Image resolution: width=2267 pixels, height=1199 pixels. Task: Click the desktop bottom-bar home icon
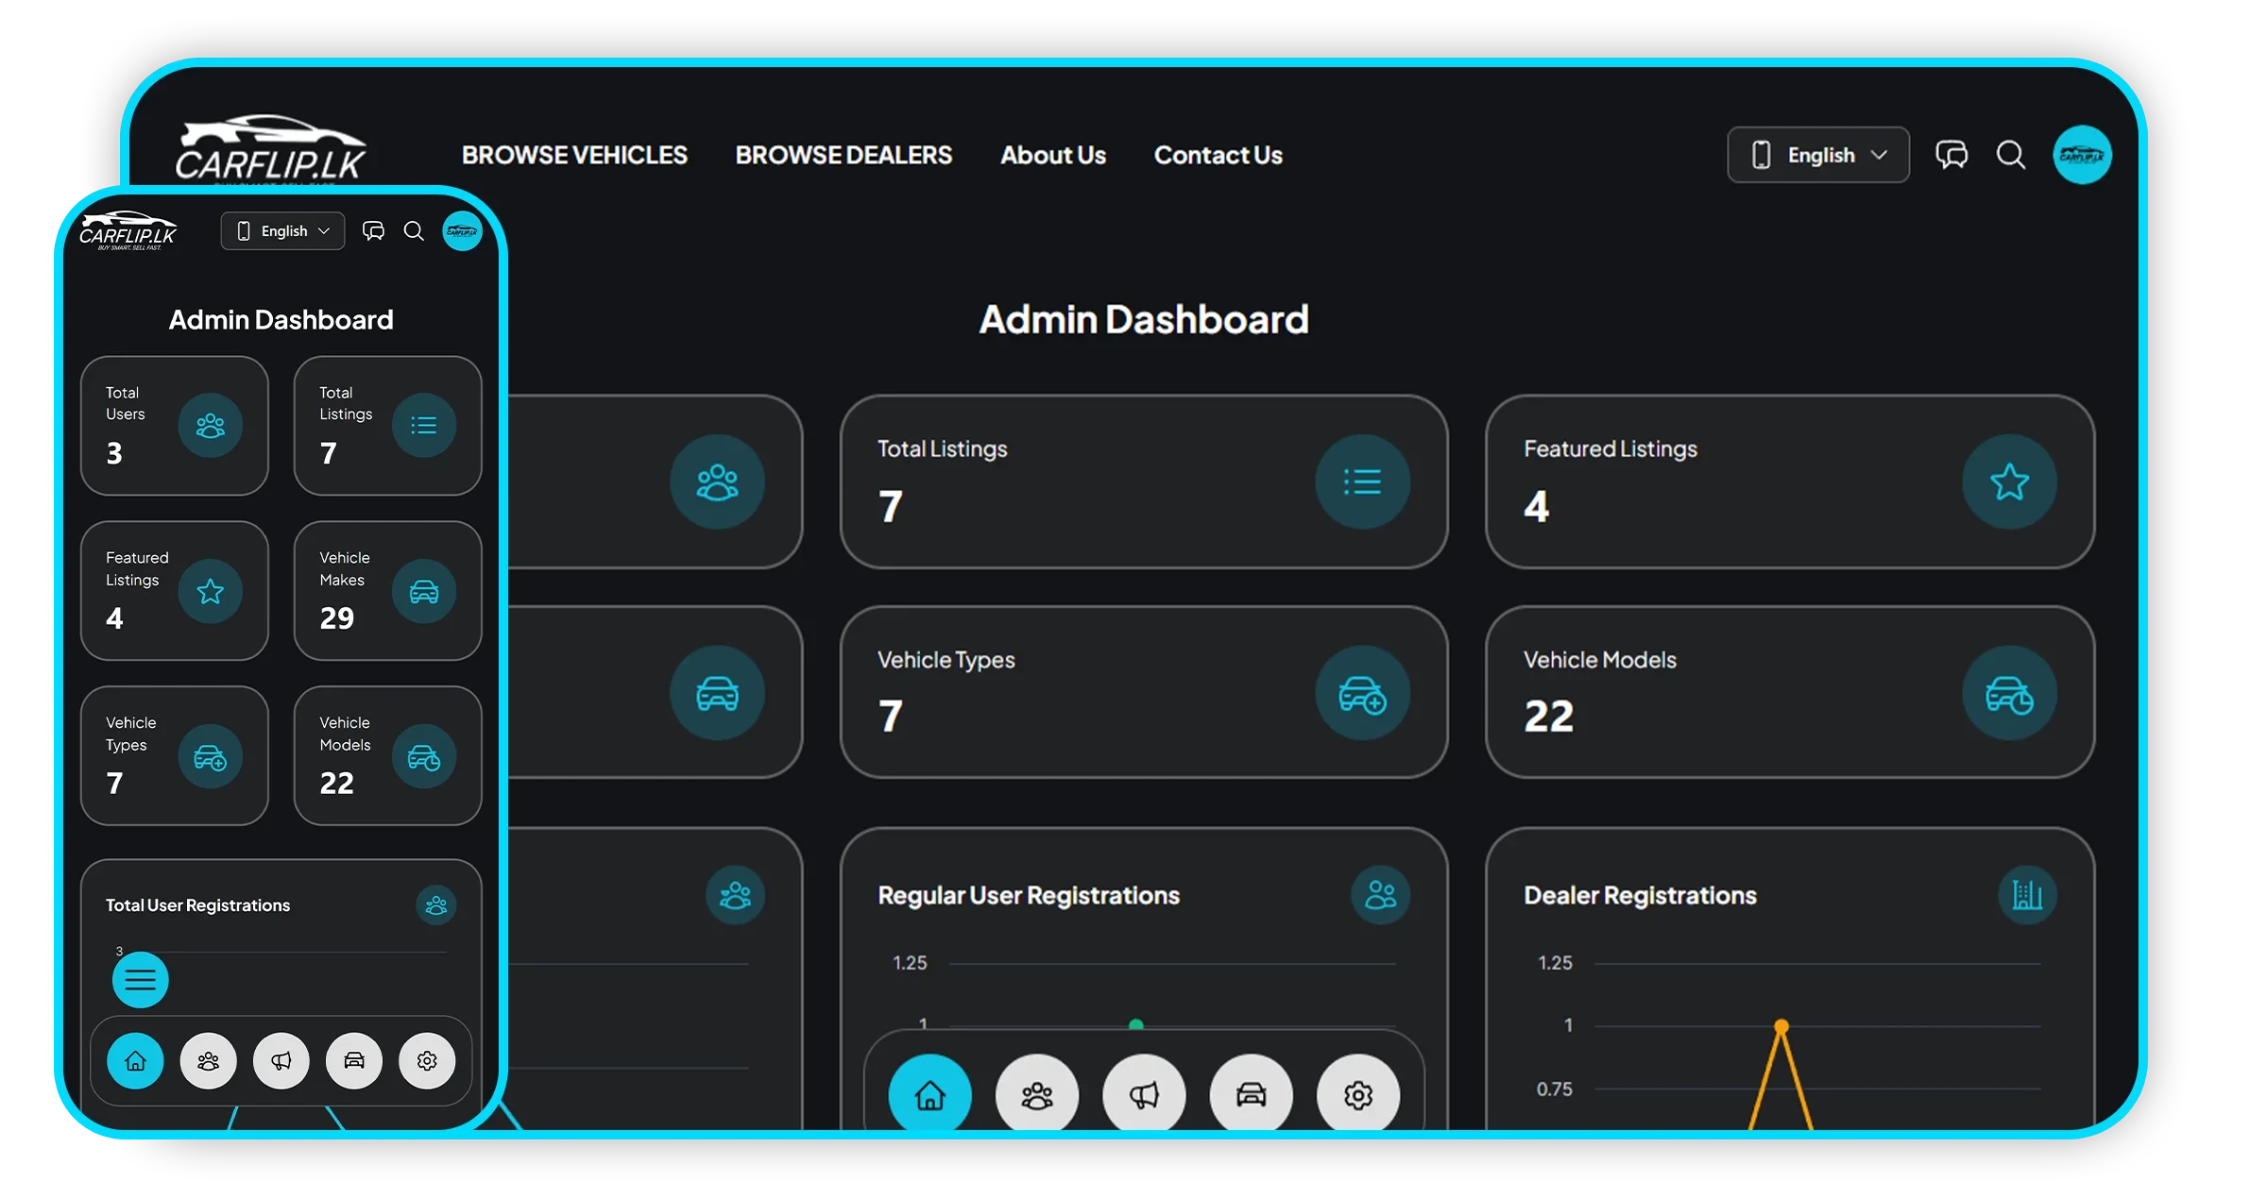(929, 1094)
